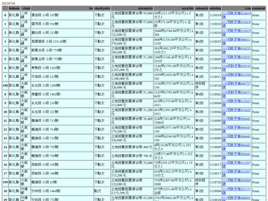Open the 059185 case link in row 6
The image size is (268, 201).
pyautogui.click(x=236, y=68)
